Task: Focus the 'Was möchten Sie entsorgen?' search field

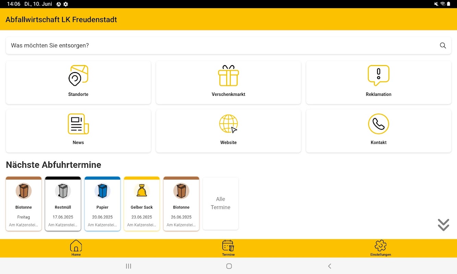Action: (x=228, y=46)
